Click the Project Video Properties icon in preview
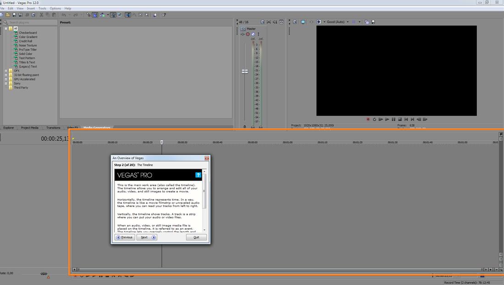The height and width of the screenshot is (285, 504). (x=295, y=22)
